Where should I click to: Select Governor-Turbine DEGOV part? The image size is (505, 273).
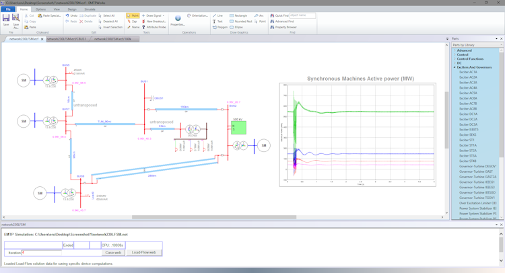477,166
